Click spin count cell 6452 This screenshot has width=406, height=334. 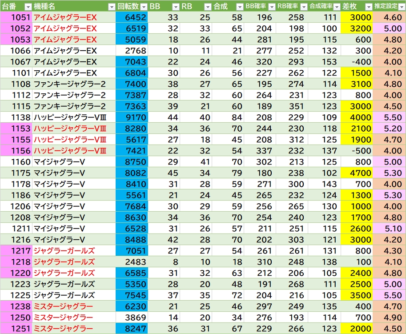pyautogui.click(x=132, y=17)
